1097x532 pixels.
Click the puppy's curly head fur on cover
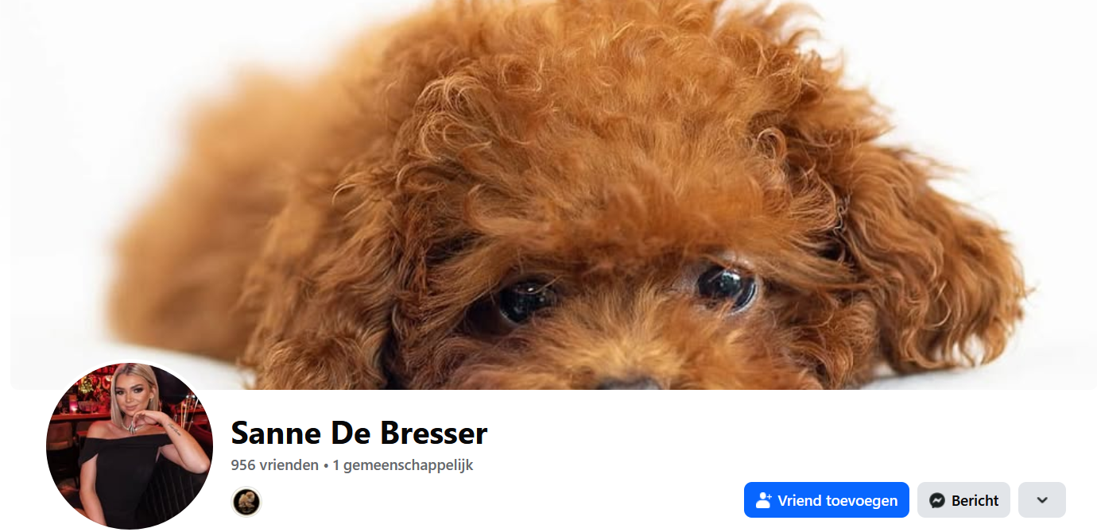point(604,119)
